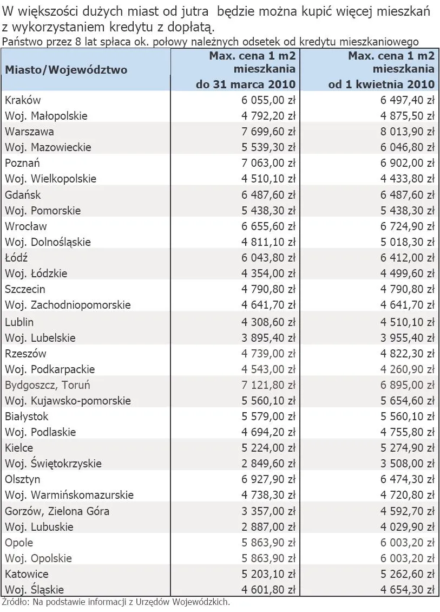
Task: Select the Gdańsk row label
Action: (23, 194)
